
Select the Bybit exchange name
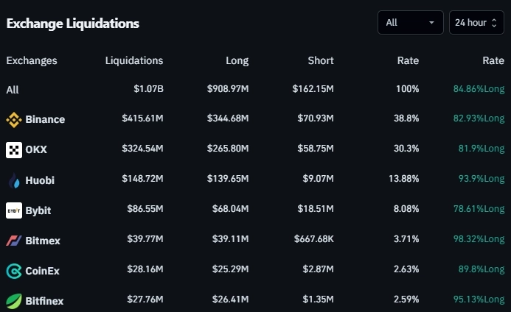click(x=38, y=210)
